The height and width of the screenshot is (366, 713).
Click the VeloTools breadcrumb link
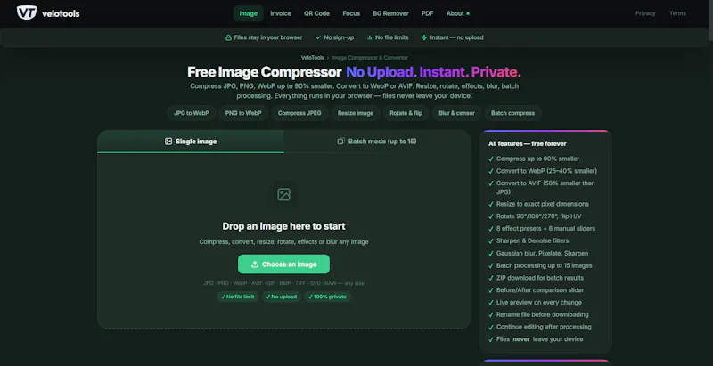click(313, 58)
